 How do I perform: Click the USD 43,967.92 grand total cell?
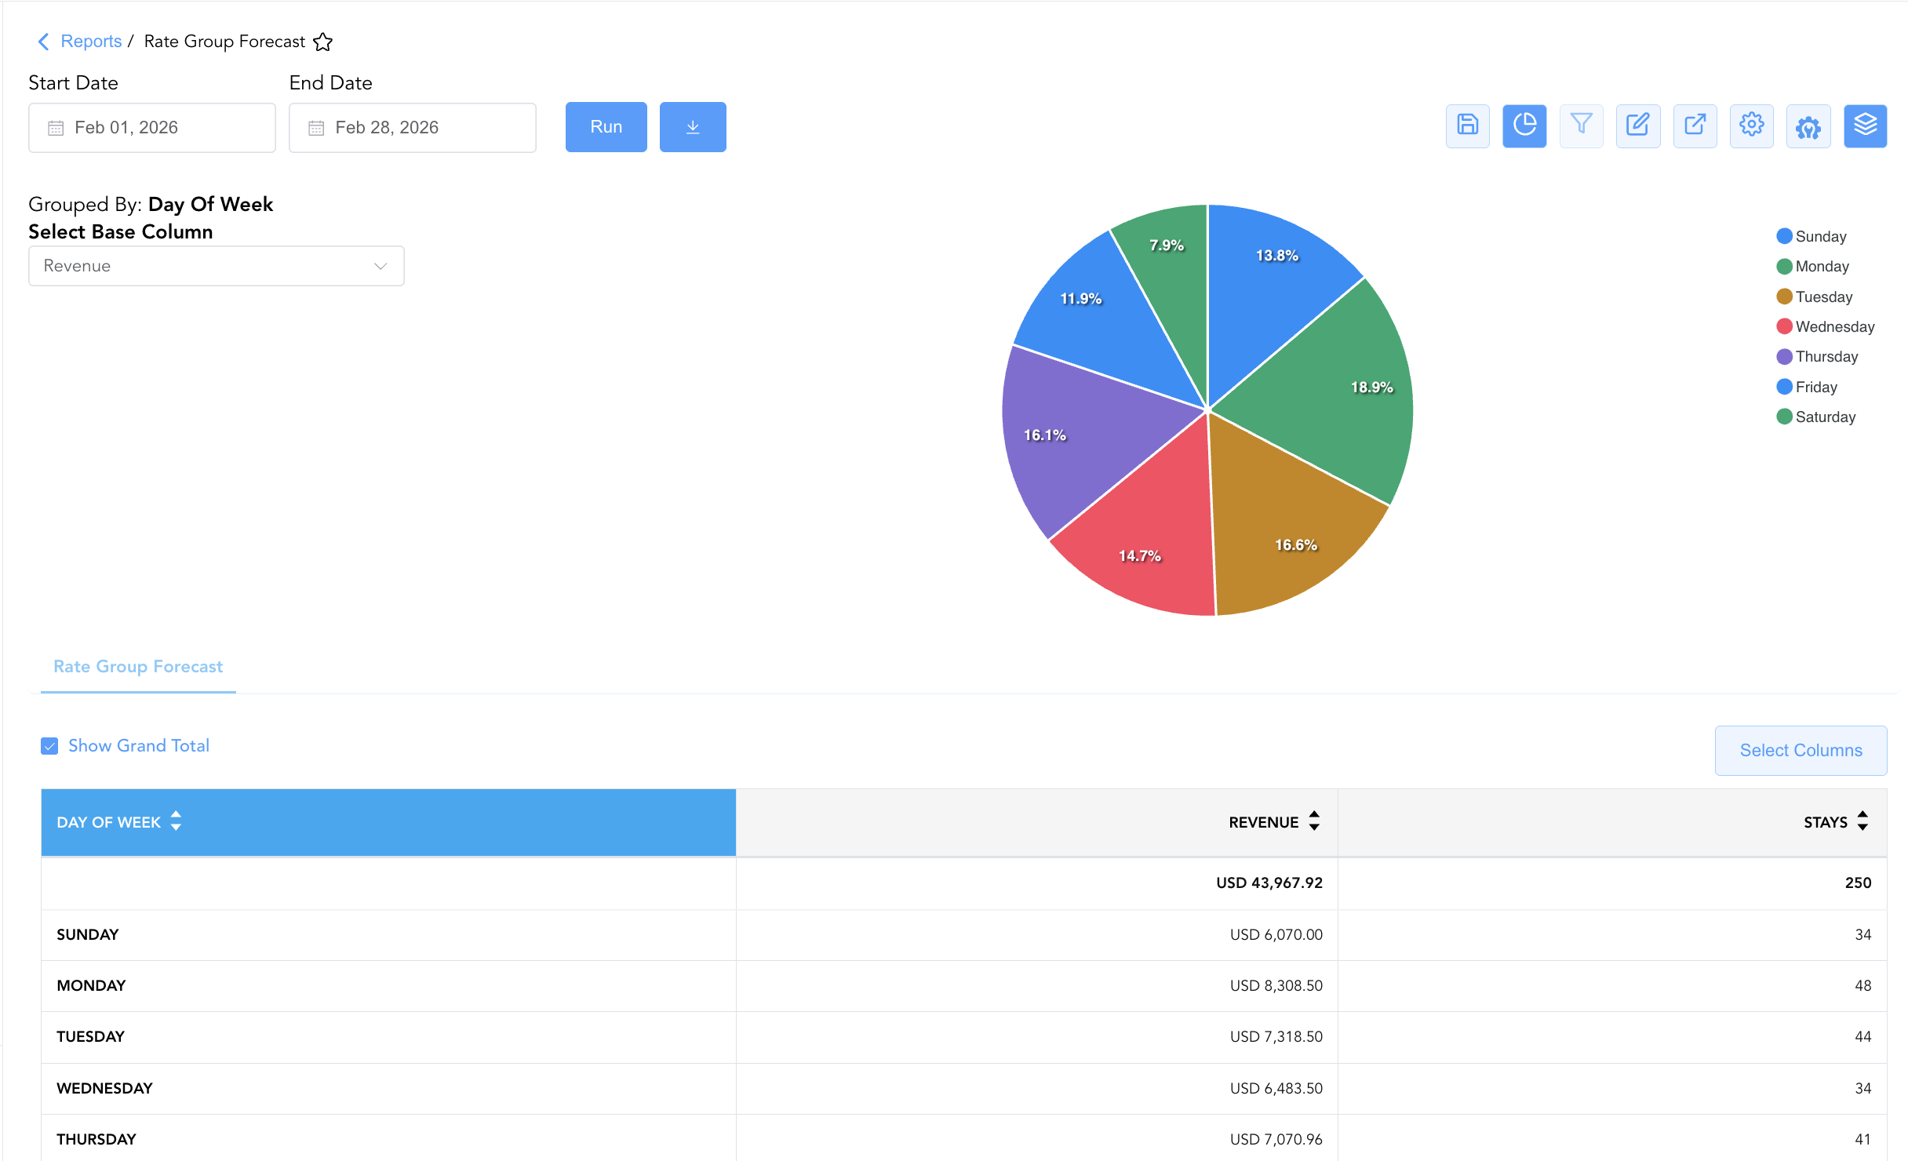(x=1036, y=883)
